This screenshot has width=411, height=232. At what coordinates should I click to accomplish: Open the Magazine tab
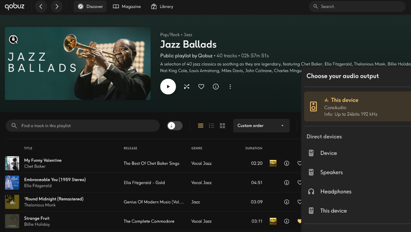tap(127, 7)
